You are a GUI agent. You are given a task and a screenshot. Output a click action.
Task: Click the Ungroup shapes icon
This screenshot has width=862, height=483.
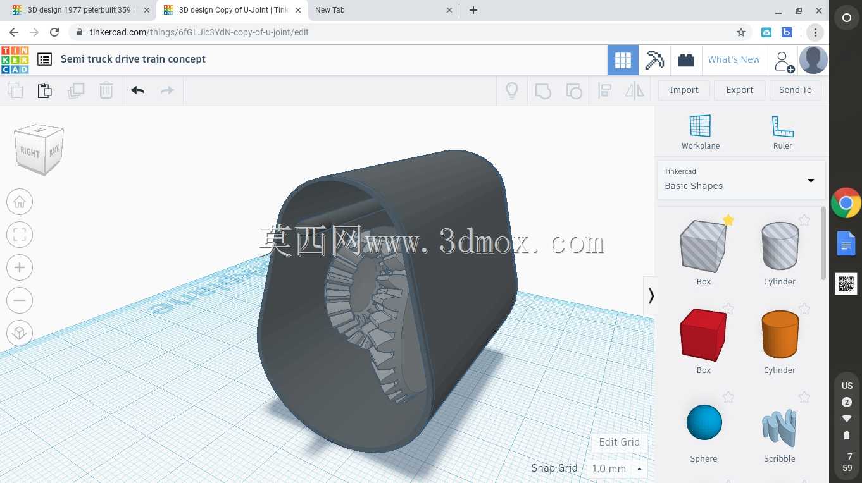(x=573, y=90)
